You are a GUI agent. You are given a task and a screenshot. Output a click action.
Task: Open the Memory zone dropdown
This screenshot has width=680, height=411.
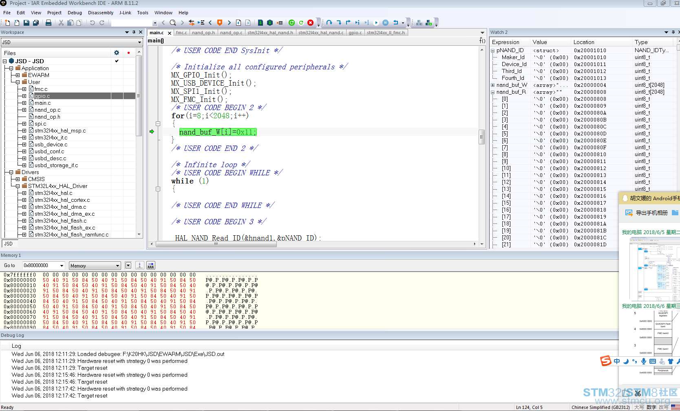[x=95, y=266]
